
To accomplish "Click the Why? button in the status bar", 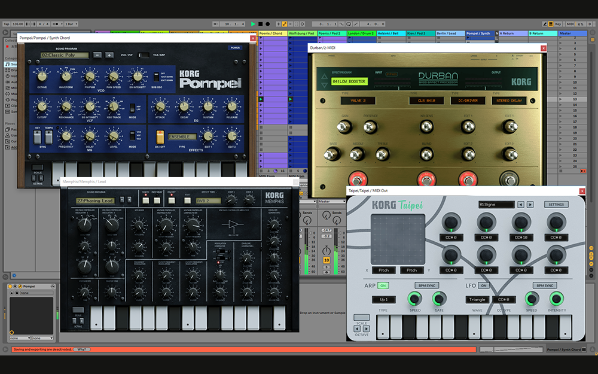I will pyautogui.click(x=81, y=349).
